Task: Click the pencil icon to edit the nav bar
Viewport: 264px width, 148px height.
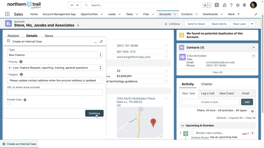Action: click(256, 14)
